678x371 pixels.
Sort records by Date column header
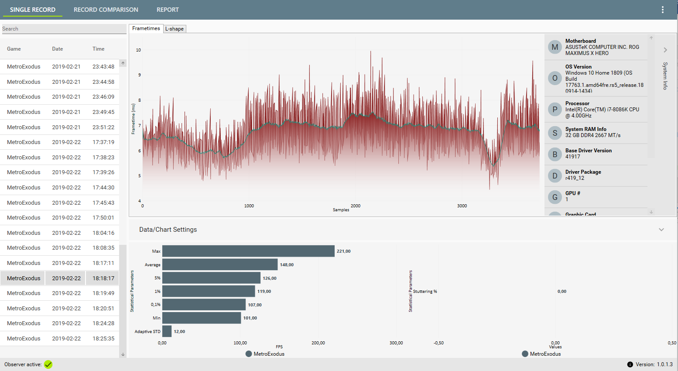point(58,49)
